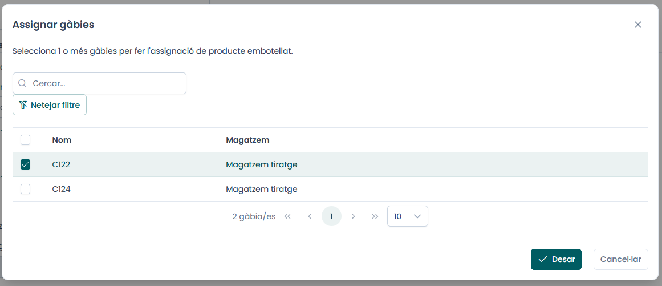The height and width of the screenshot is (286, 662).
Task: Jump to last page double-arrow icon
Action: (375, 216)
